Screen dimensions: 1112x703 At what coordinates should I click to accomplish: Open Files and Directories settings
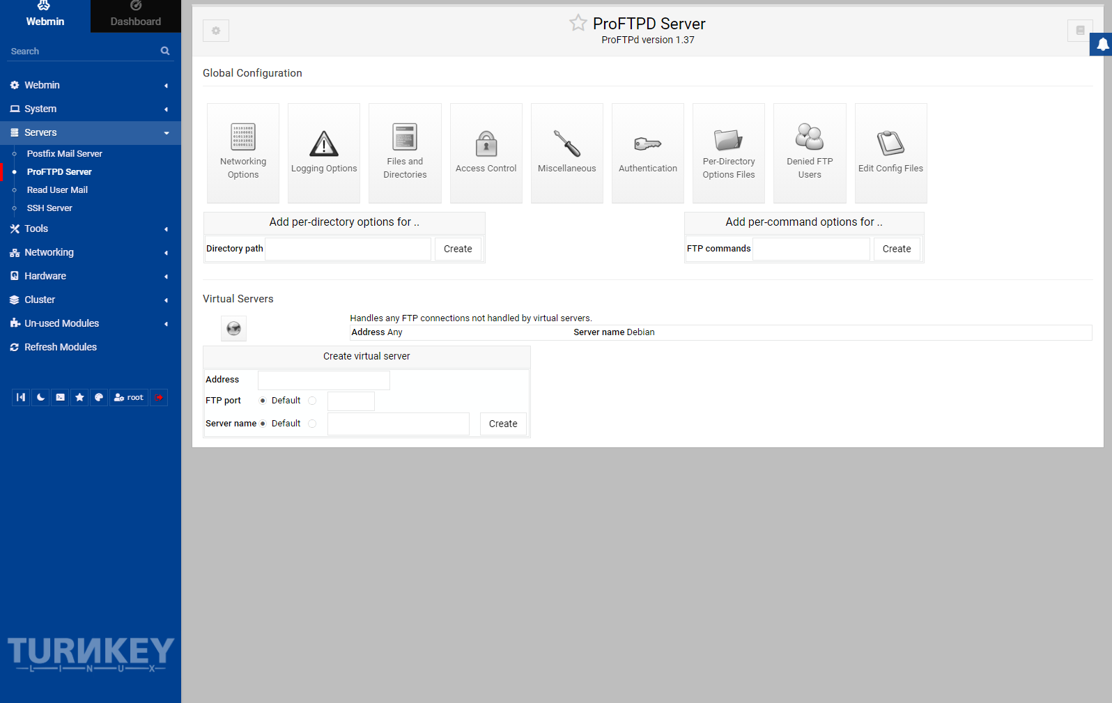(405, 137)
